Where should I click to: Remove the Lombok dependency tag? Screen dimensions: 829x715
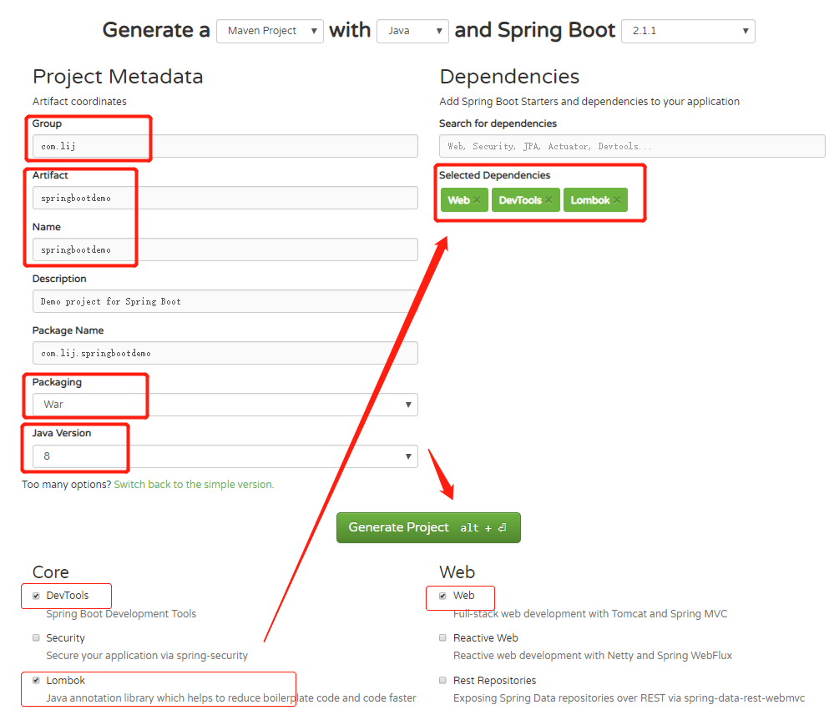pos(617,200)
